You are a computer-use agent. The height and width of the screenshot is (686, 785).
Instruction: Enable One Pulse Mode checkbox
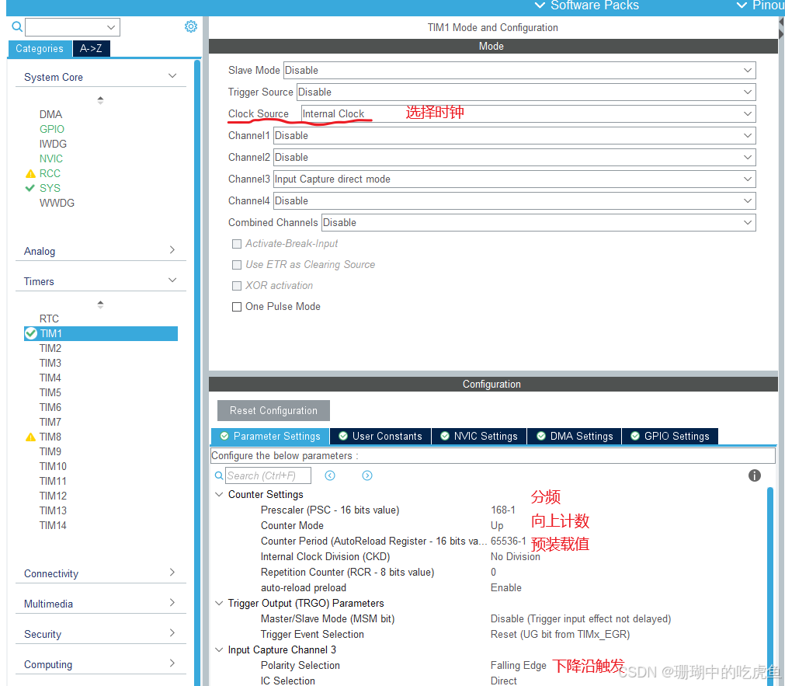(237, 307)
